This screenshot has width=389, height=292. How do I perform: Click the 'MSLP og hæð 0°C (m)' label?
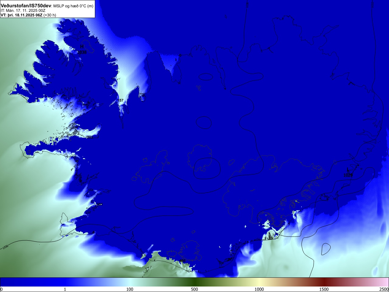click(74, 6)
